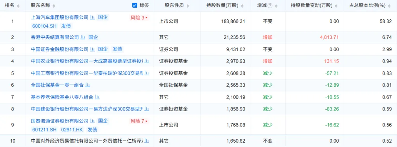The height and width of the screenshot is (147, 397).
Task: Click 国企 tag beside 香港中央结算
Action: click(93, 37)
